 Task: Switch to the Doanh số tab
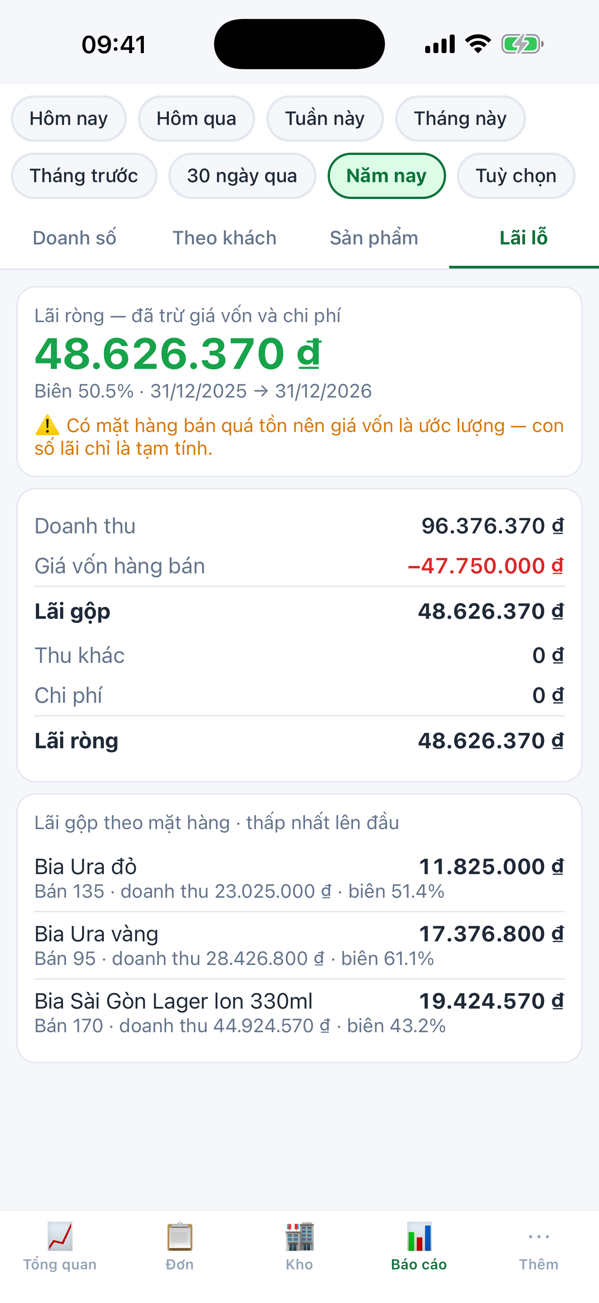pyautogui.click(x=75, y=238)
